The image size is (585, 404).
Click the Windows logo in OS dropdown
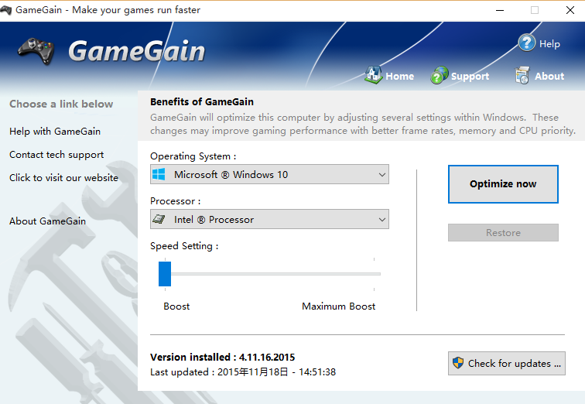(159, 175)
